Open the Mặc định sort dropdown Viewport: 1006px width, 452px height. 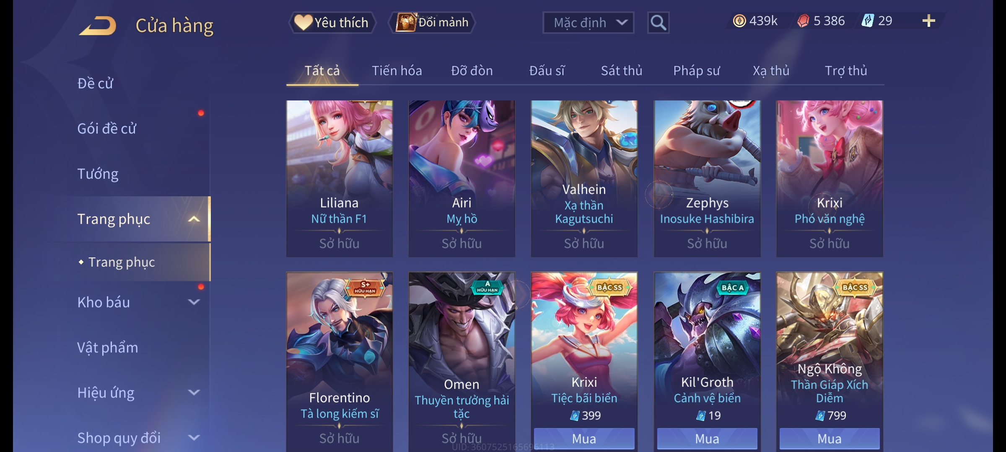coord(588,23)
